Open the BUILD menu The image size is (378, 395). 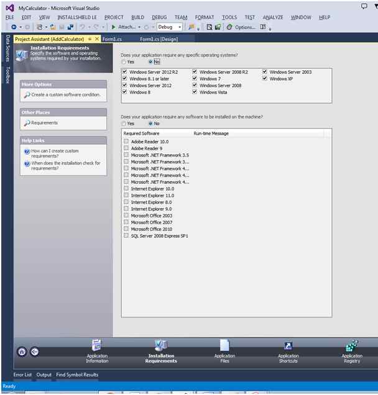(x=137, y=17)
